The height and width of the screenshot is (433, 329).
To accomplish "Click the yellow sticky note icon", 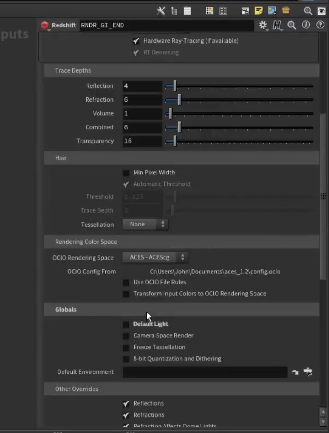I will (x=259, y=11).
